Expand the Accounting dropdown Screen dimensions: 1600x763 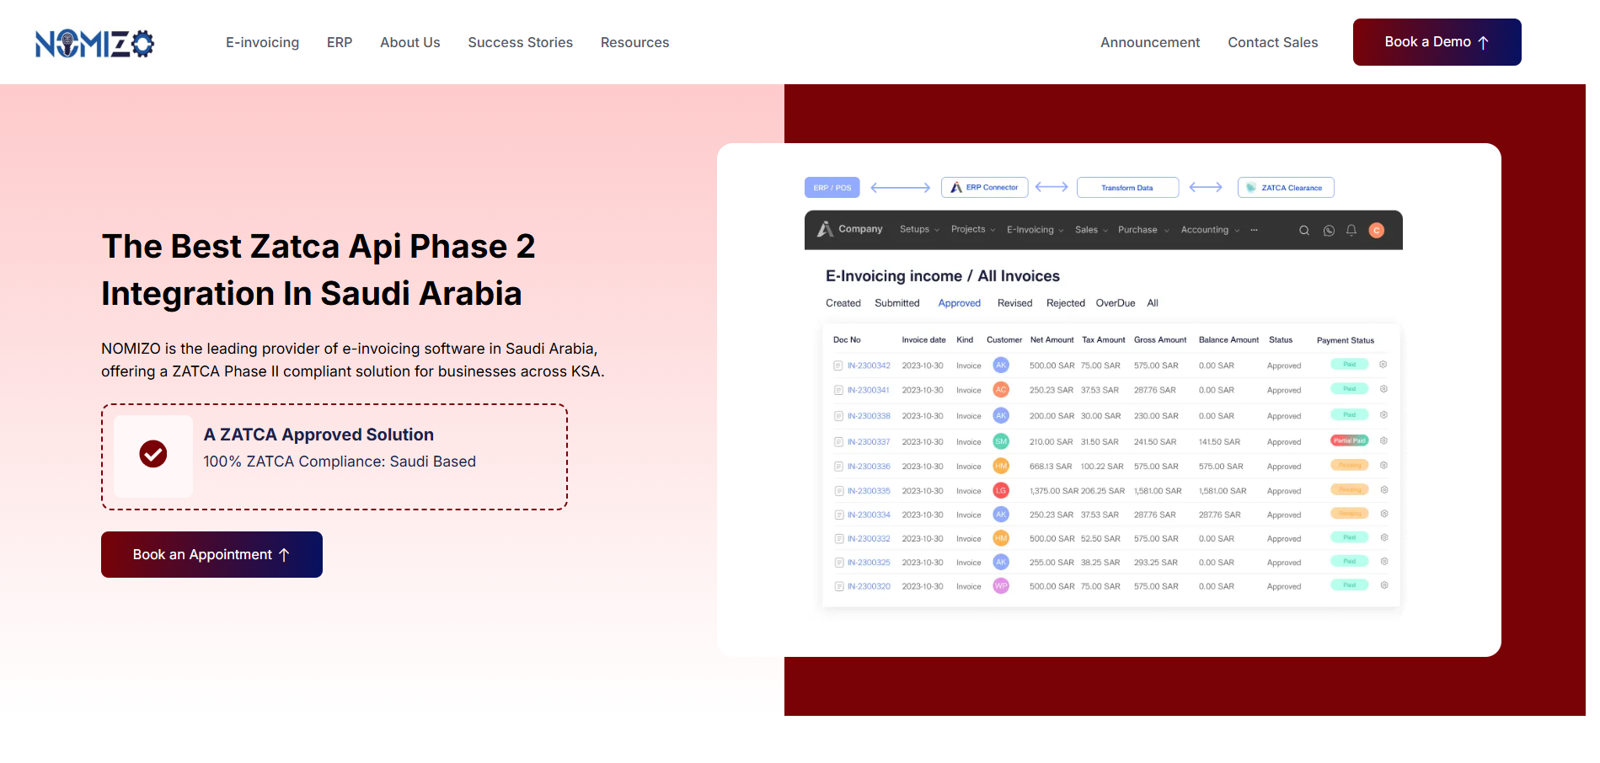[1209, 230]
